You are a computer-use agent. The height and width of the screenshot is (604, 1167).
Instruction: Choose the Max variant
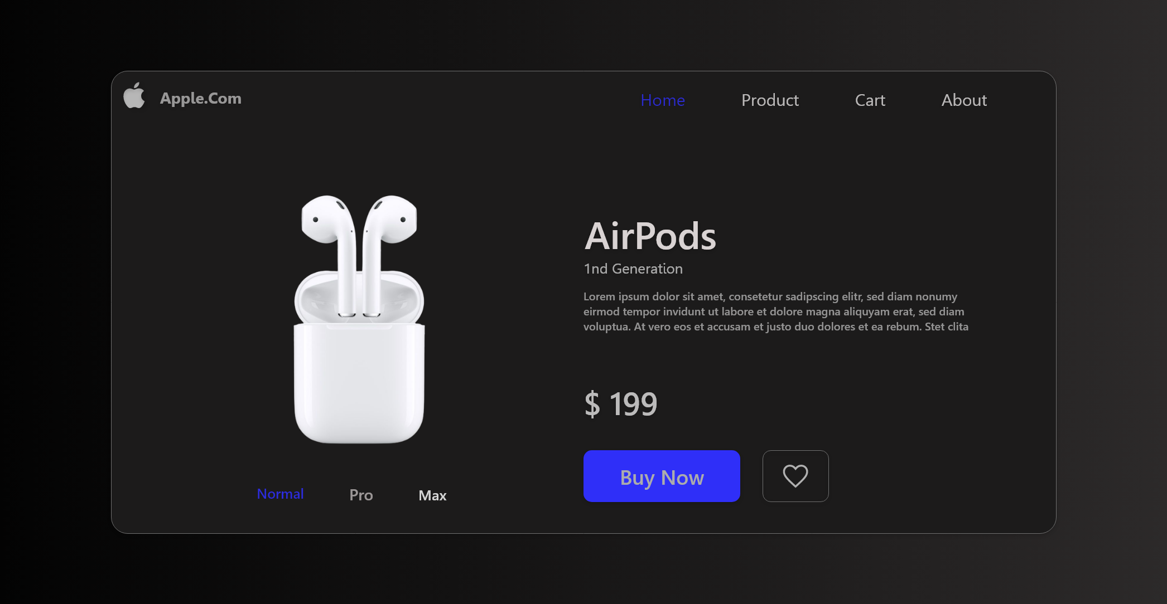432,495
